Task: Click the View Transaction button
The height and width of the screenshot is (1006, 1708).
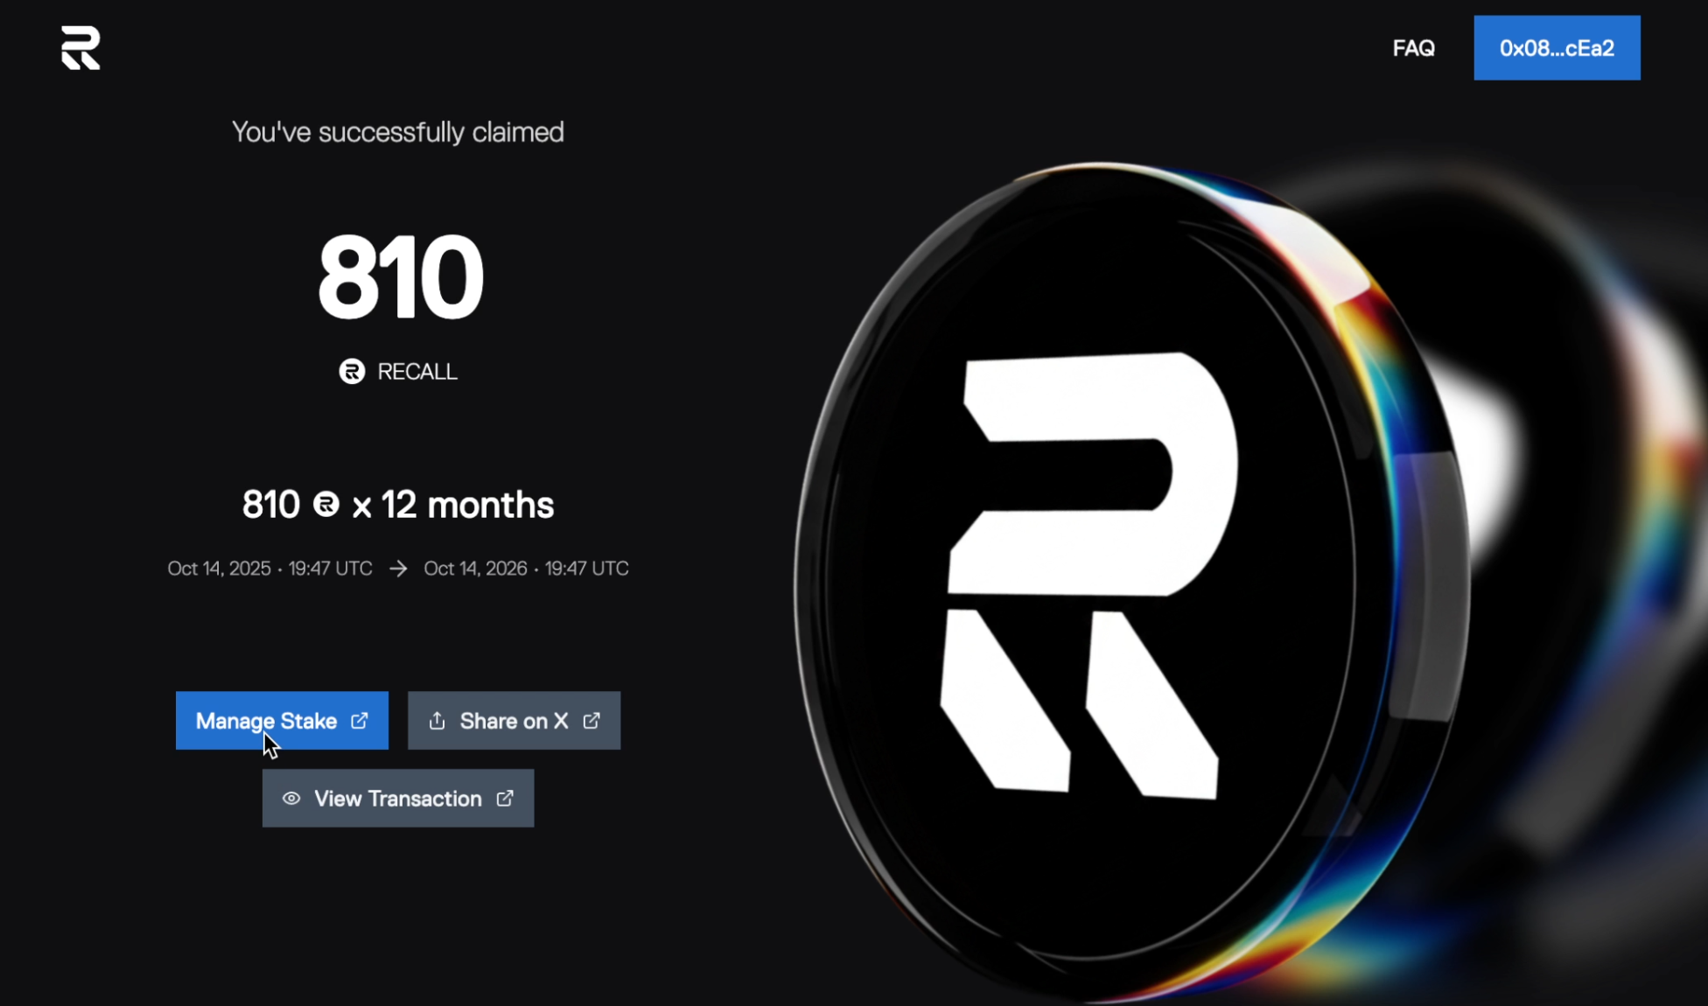Action: coord(398,799)
